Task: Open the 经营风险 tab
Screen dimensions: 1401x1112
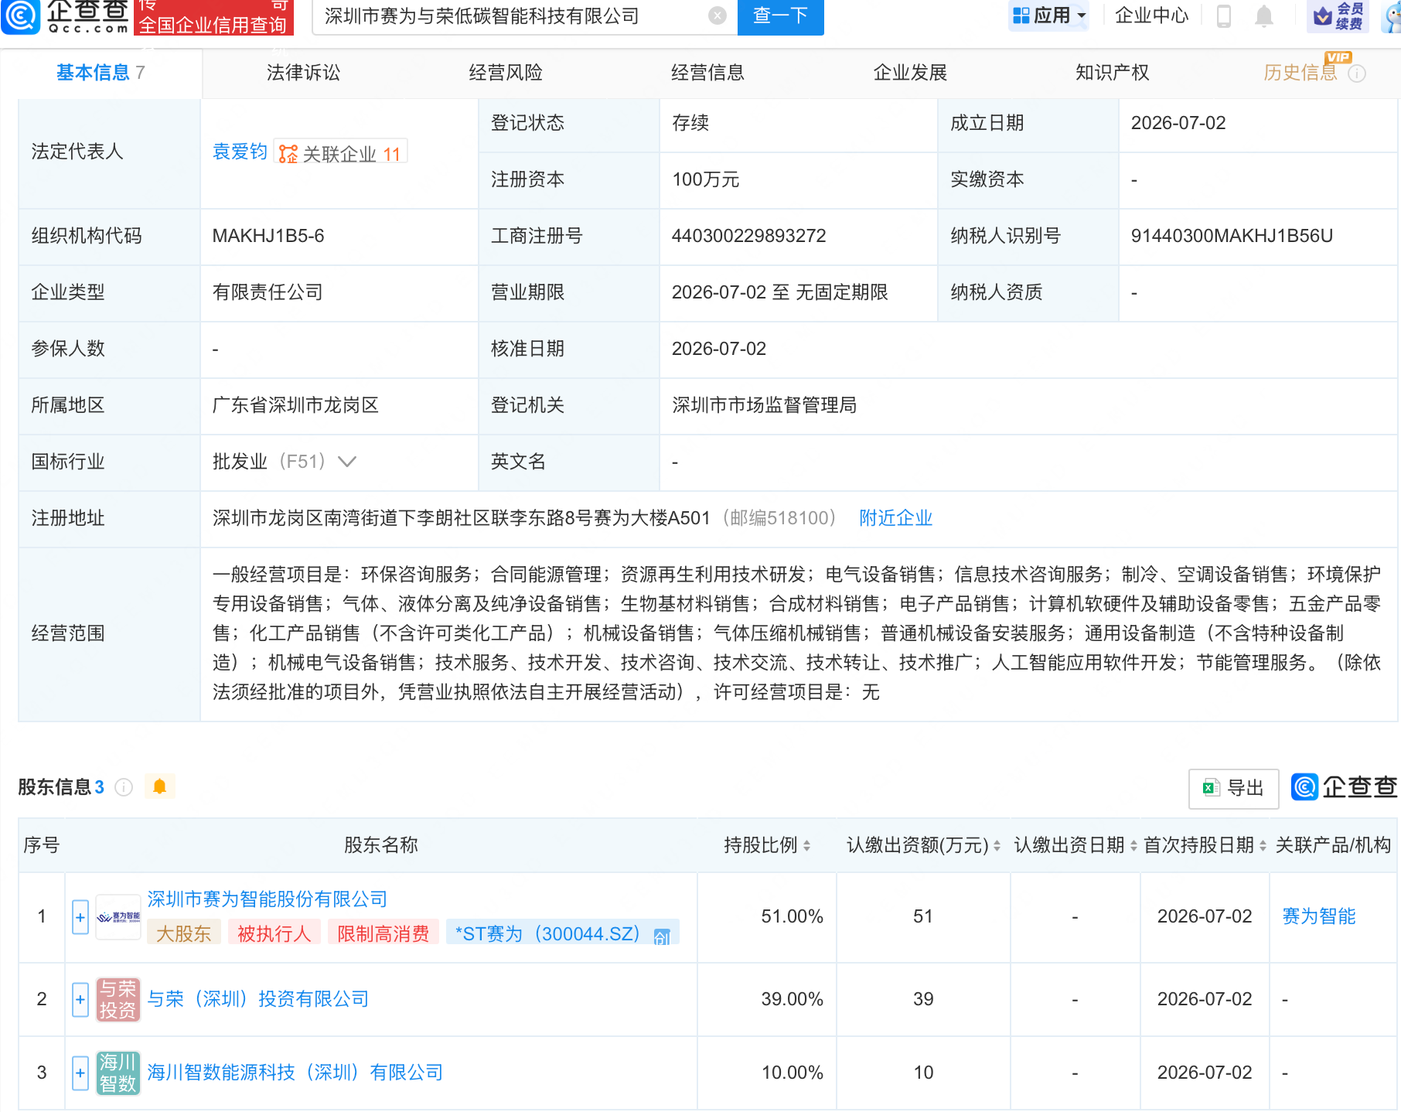Action: tap(506, 73)
